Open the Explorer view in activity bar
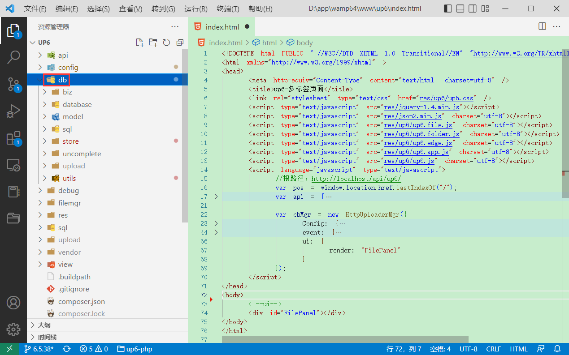This screenshot has width=569, height=355. click(13, 31)
